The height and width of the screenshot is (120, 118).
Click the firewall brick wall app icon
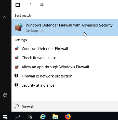[19, 27]
